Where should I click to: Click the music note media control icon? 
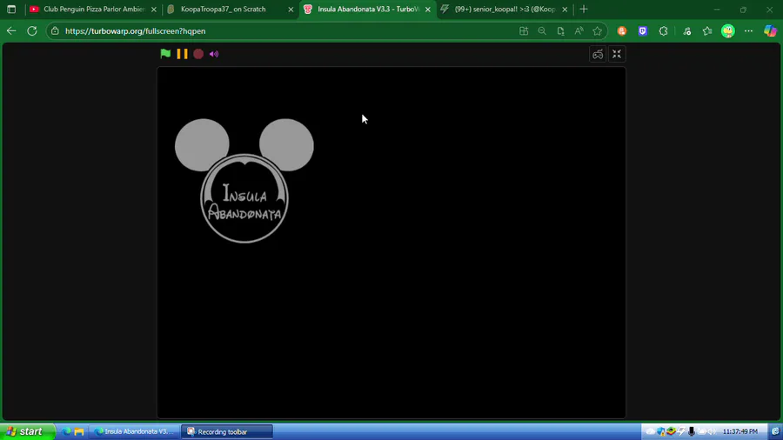[x=687, y=31]
